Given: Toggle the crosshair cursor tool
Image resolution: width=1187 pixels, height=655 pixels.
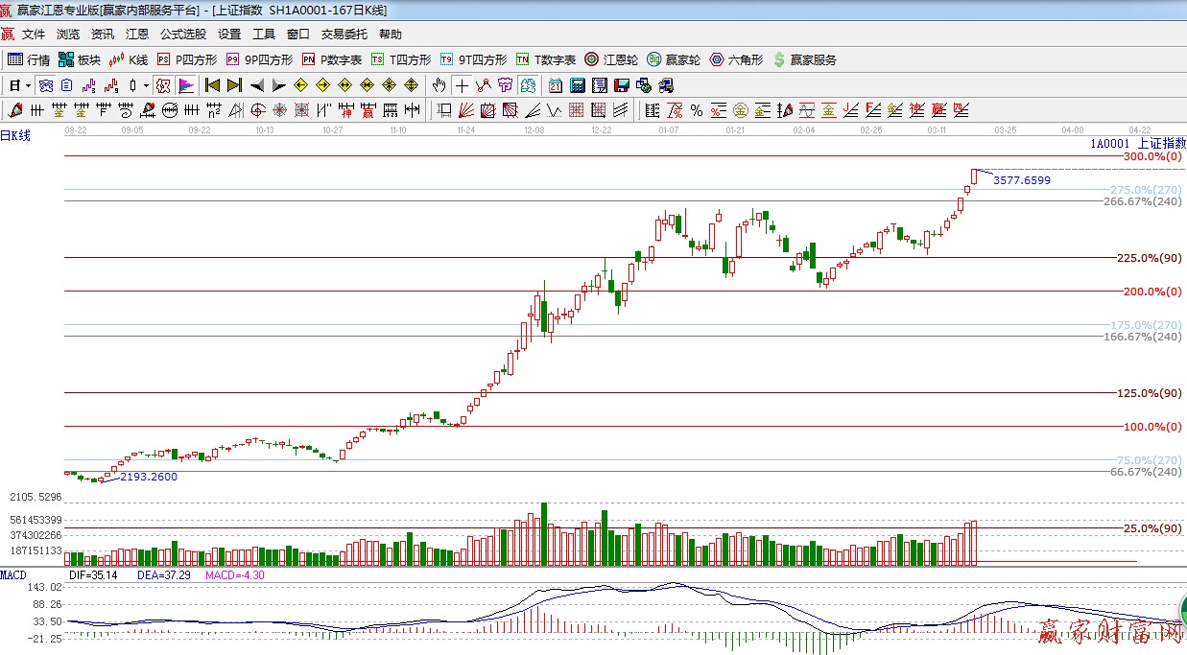Looking at the screenshot, I should pyautogui.click(x=462, y=85).
